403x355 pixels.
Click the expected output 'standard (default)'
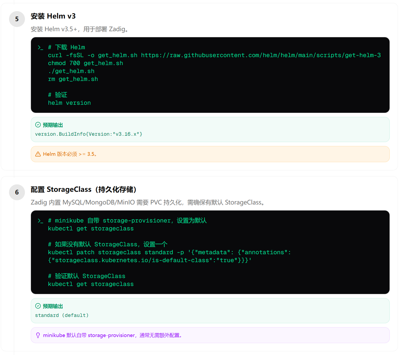point(62,315)
